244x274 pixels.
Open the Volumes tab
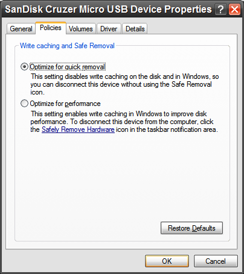coord(81,29)
